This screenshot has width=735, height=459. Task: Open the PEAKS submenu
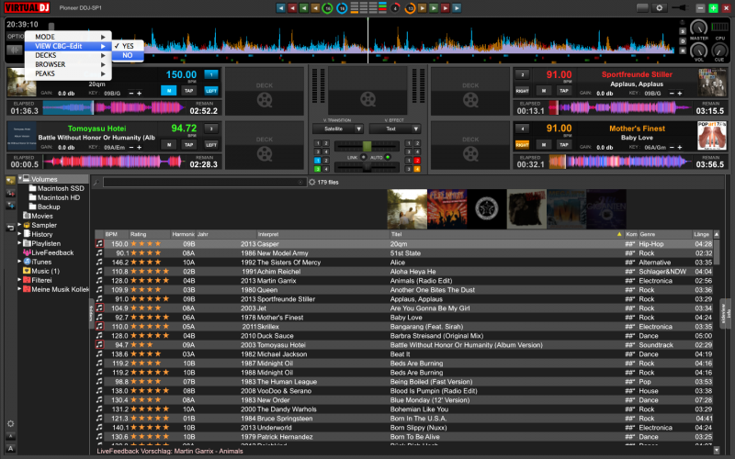tap(68, 73)
